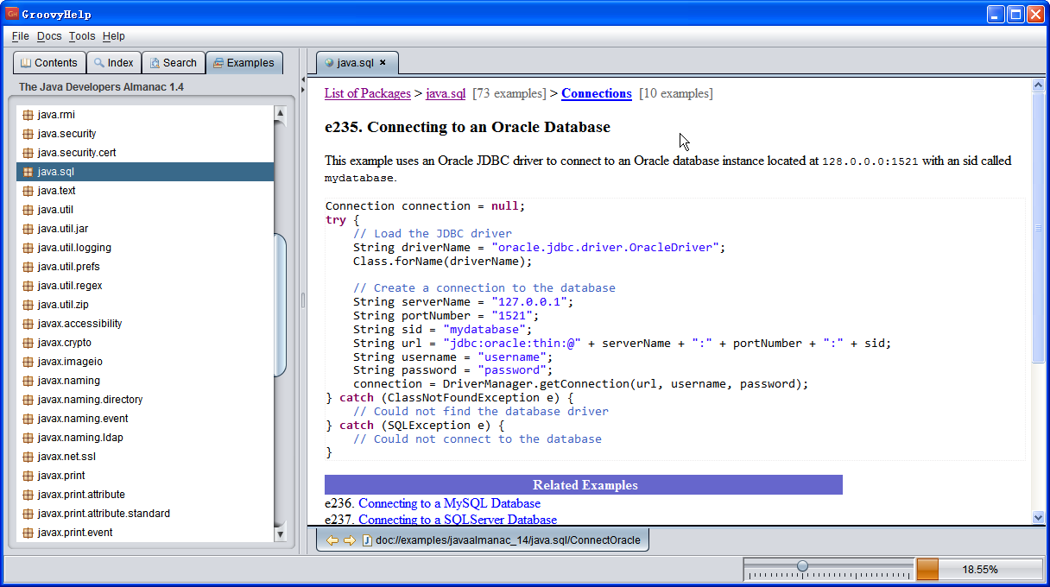Select the java.sql package row
The height and width of the screenshot is (587, 1050).
coord(145,172)
